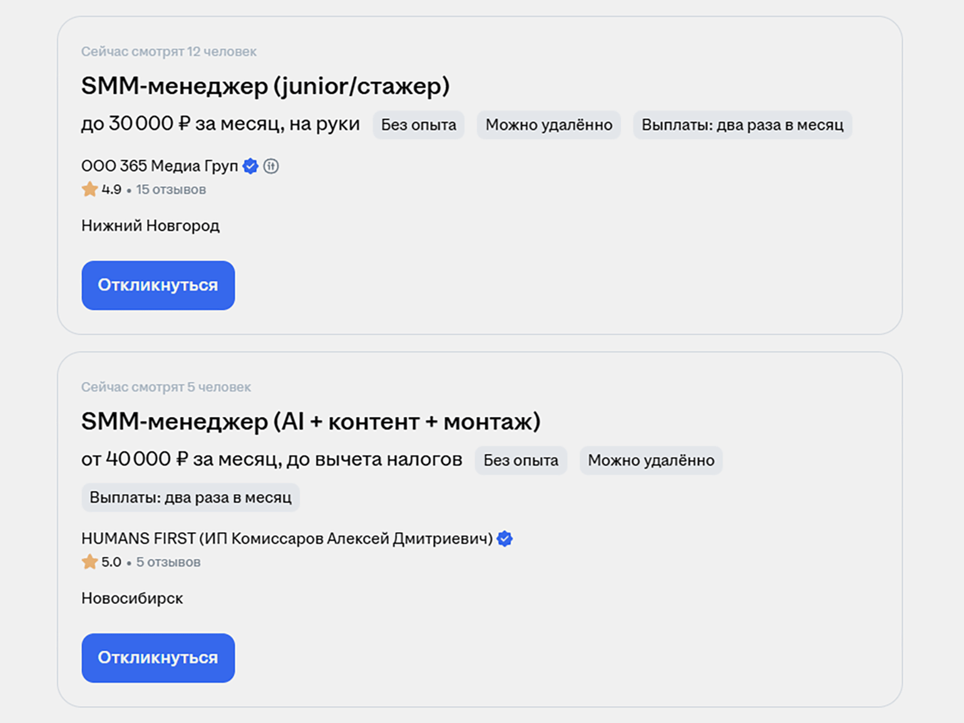Open HUMANS FIRST (ИП Комиссаров) employer page
This screenshot has width=964, height=723.
point(287,539)
